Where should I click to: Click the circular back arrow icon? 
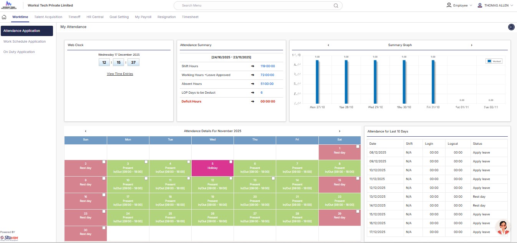pyautogui.click(x=511, y=27)
